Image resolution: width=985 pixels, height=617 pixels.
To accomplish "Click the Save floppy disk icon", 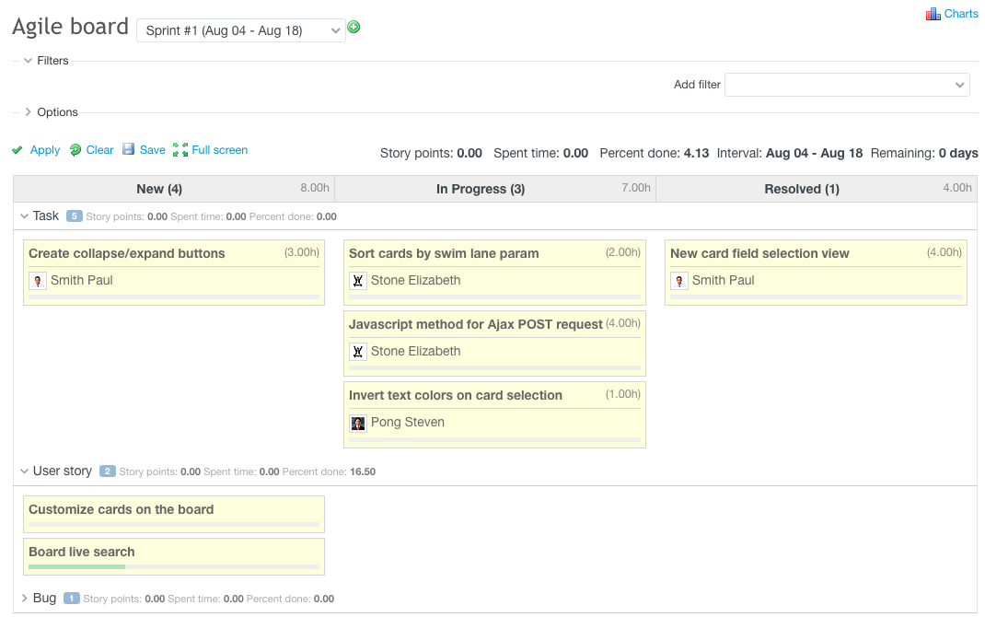I will [x=129, y=150].
